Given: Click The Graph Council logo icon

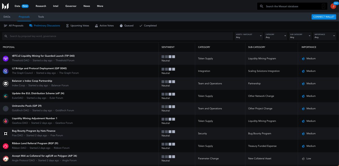Looking at the screenshot, I should coord(6,71).
